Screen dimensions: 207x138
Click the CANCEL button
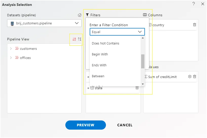coord(125,125)
